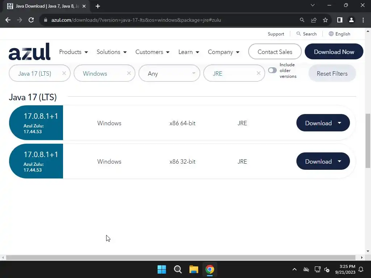
Task: Open the clock showing 3:25 PM
Action: point(345,269)
